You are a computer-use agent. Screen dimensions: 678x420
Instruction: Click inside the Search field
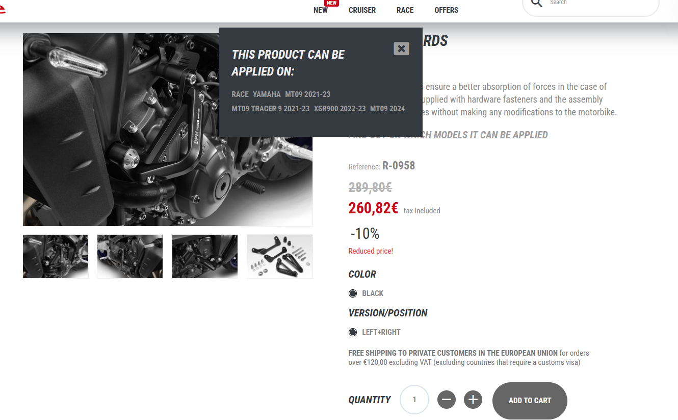click(602, 3)
